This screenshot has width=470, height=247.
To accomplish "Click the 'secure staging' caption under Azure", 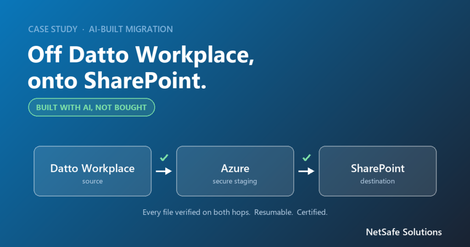I will click(x=235, y=181).
